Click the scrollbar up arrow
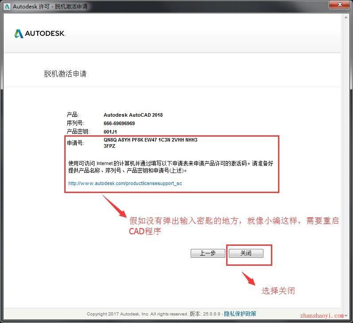Viewport: 353px width, 323px height. [x=346, y=17]
